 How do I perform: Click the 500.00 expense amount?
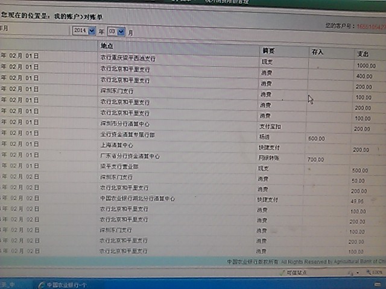point(360,170)
